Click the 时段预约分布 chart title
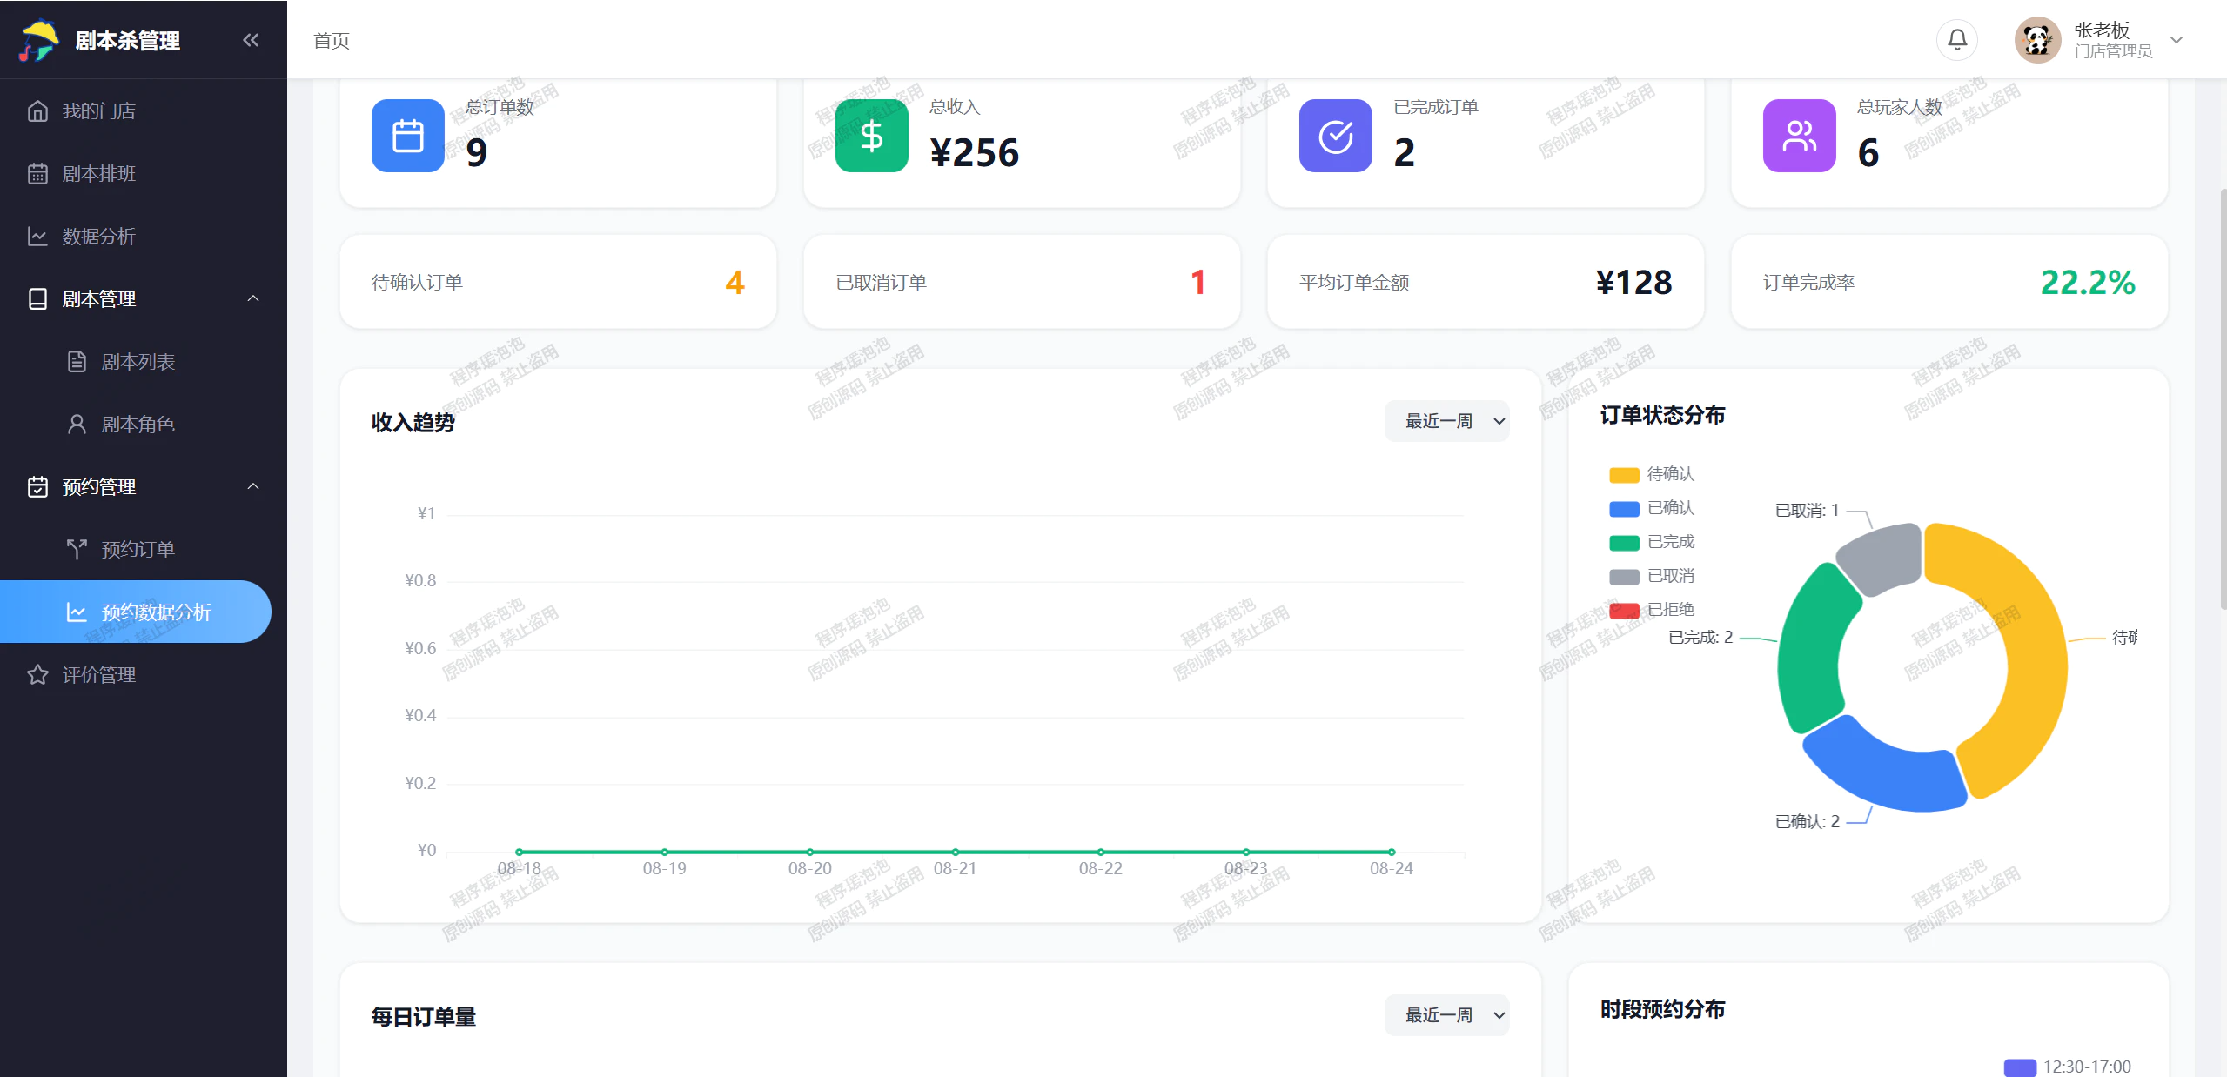 1662,1009
